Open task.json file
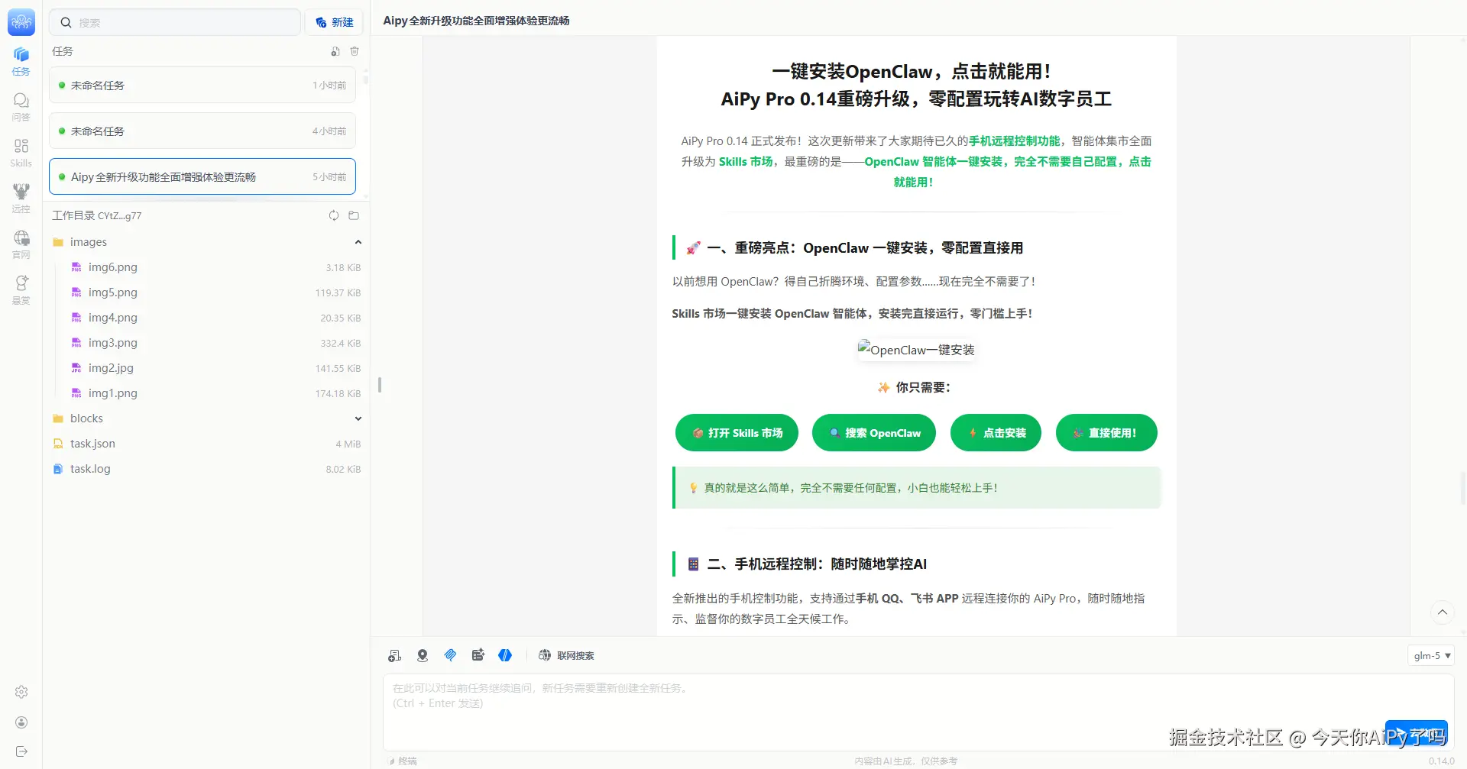Screen dimensions: 1467x769 tap(206, 444)
